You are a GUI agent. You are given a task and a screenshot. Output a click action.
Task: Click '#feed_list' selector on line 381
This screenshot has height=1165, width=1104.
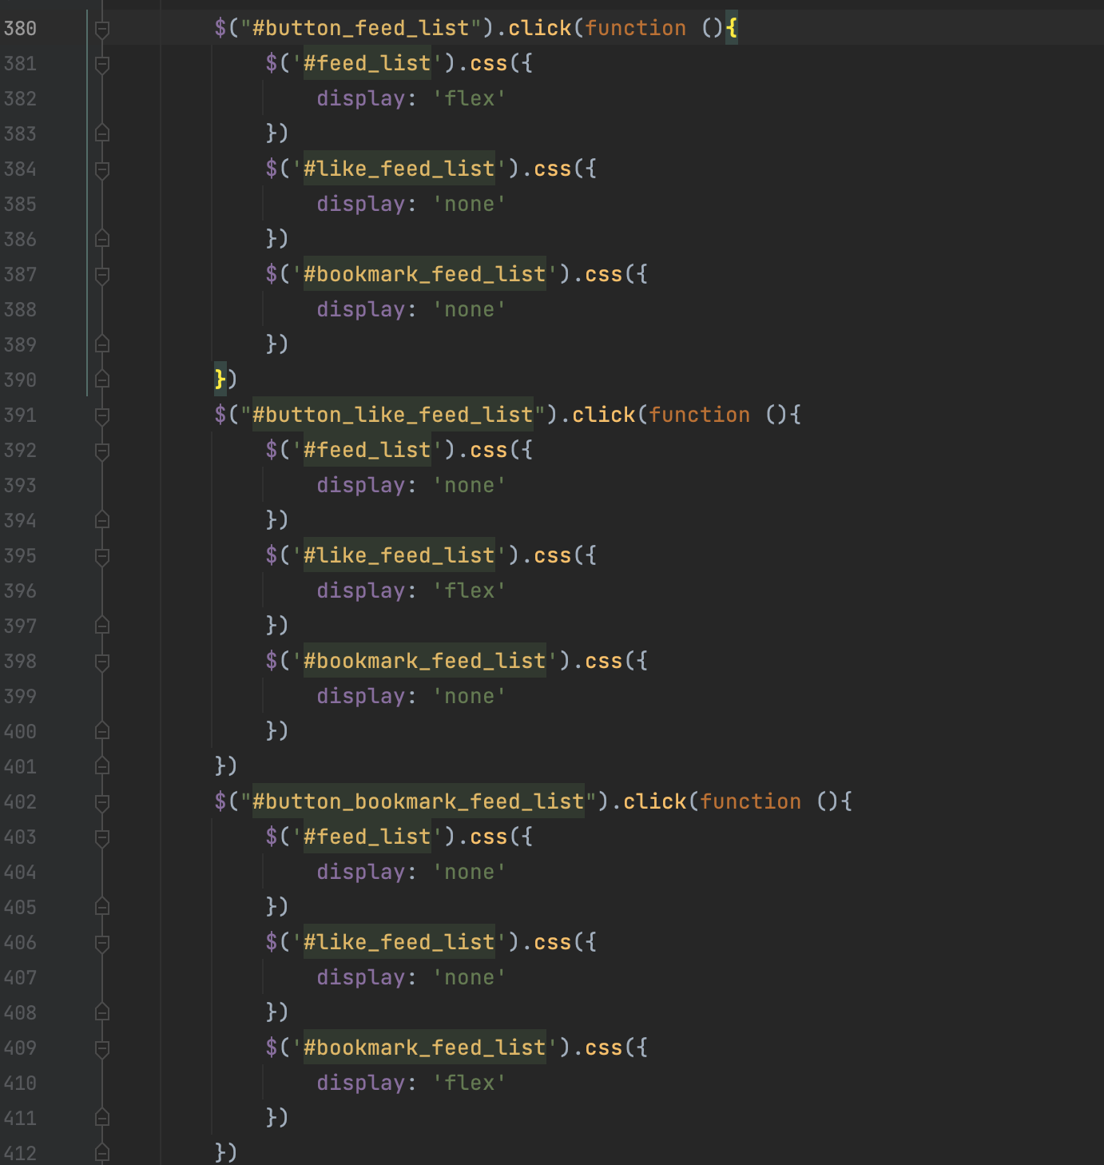click(x=367, y=64)
